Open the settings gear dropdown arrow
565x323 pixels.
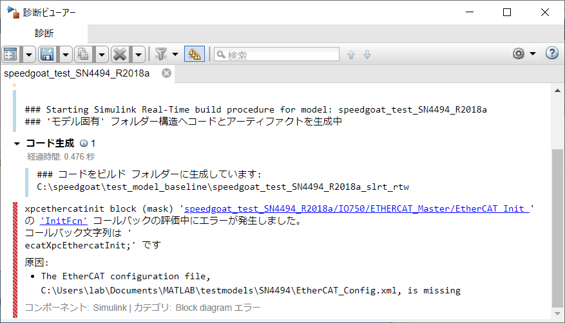tap(533, 54)
